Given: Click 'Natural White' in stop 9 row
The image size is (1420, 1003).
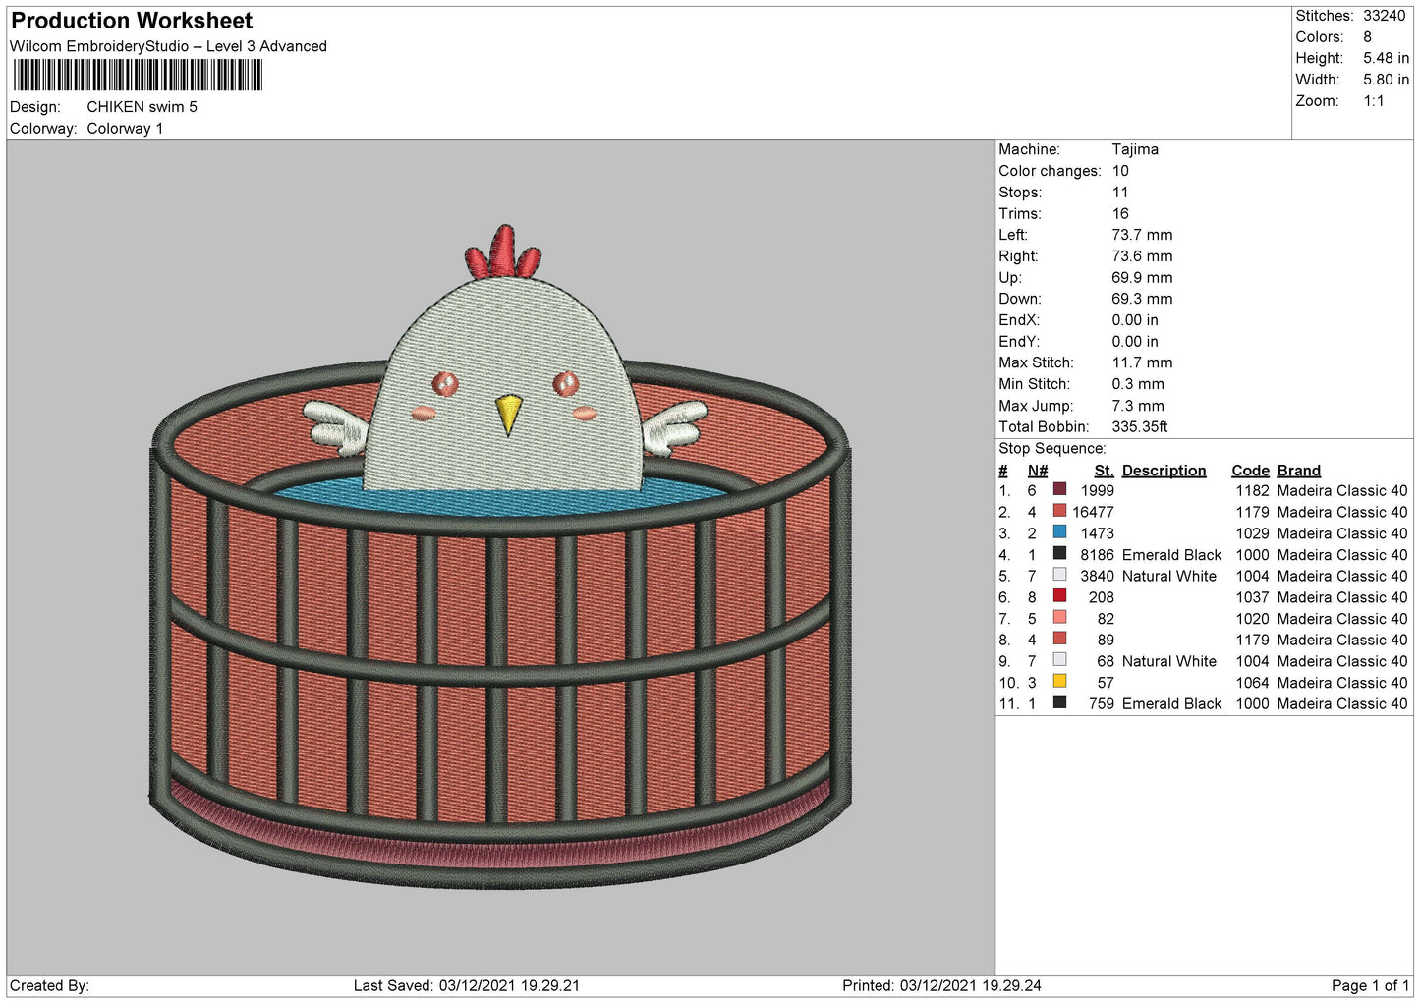Looking at the screenshot, I should pos(1169,661).
